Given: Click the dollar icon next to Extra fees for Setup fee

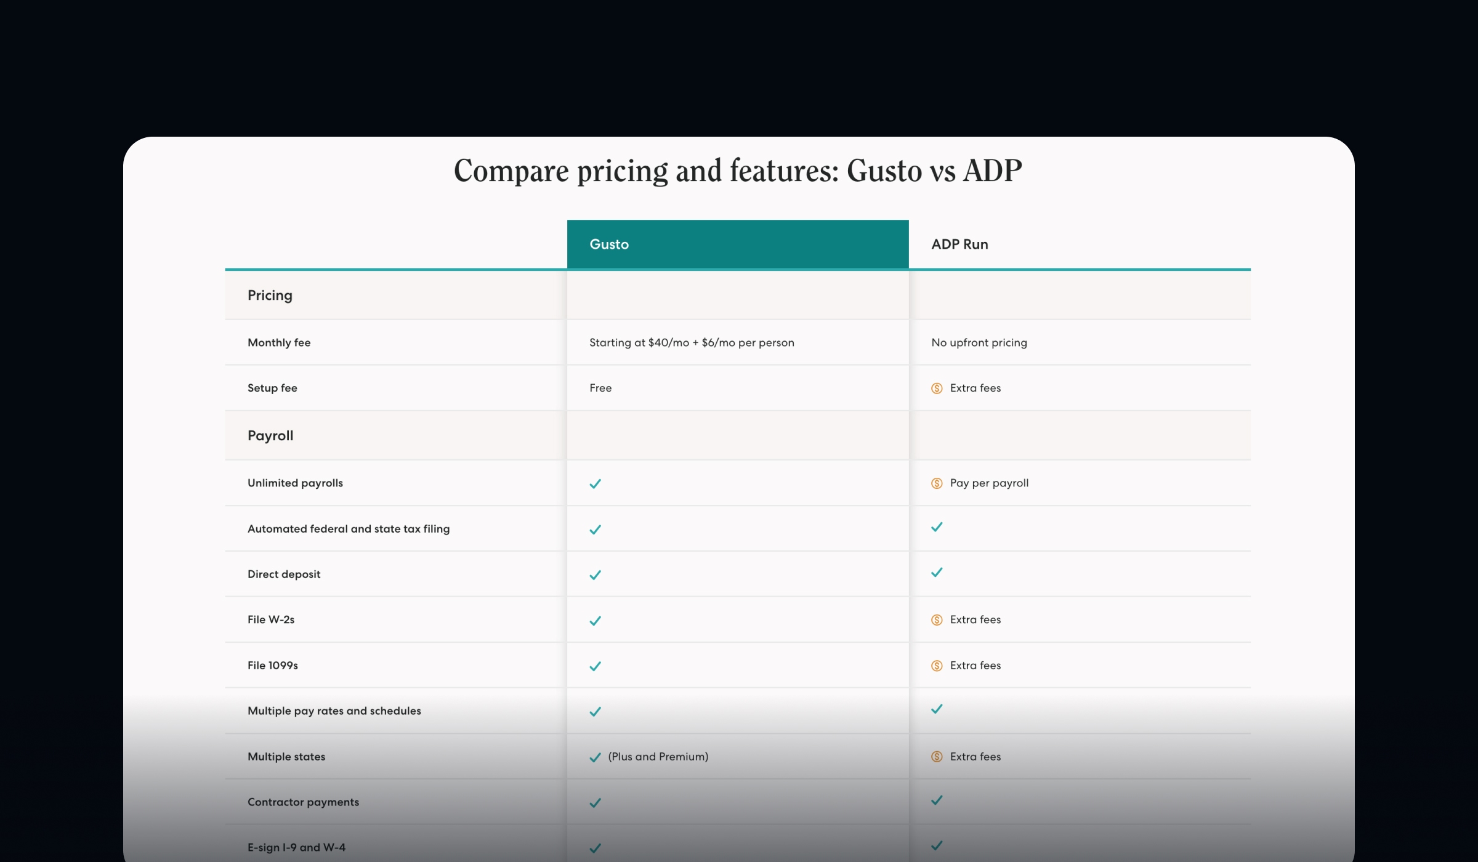Looking at the screenshot, I should pyautogui.click(x=937, y=388).
